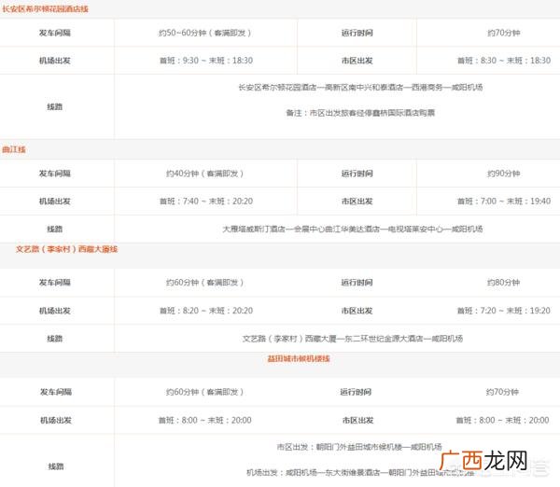Click the 机场出发 label in the 益田 timetable row
This screenshot has height=487, width=560.
pos(56,420)
